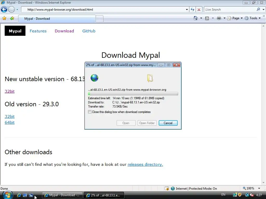Launch Internet Explorer from Quick Launch

pyautogui.click(x=19, y=195)
